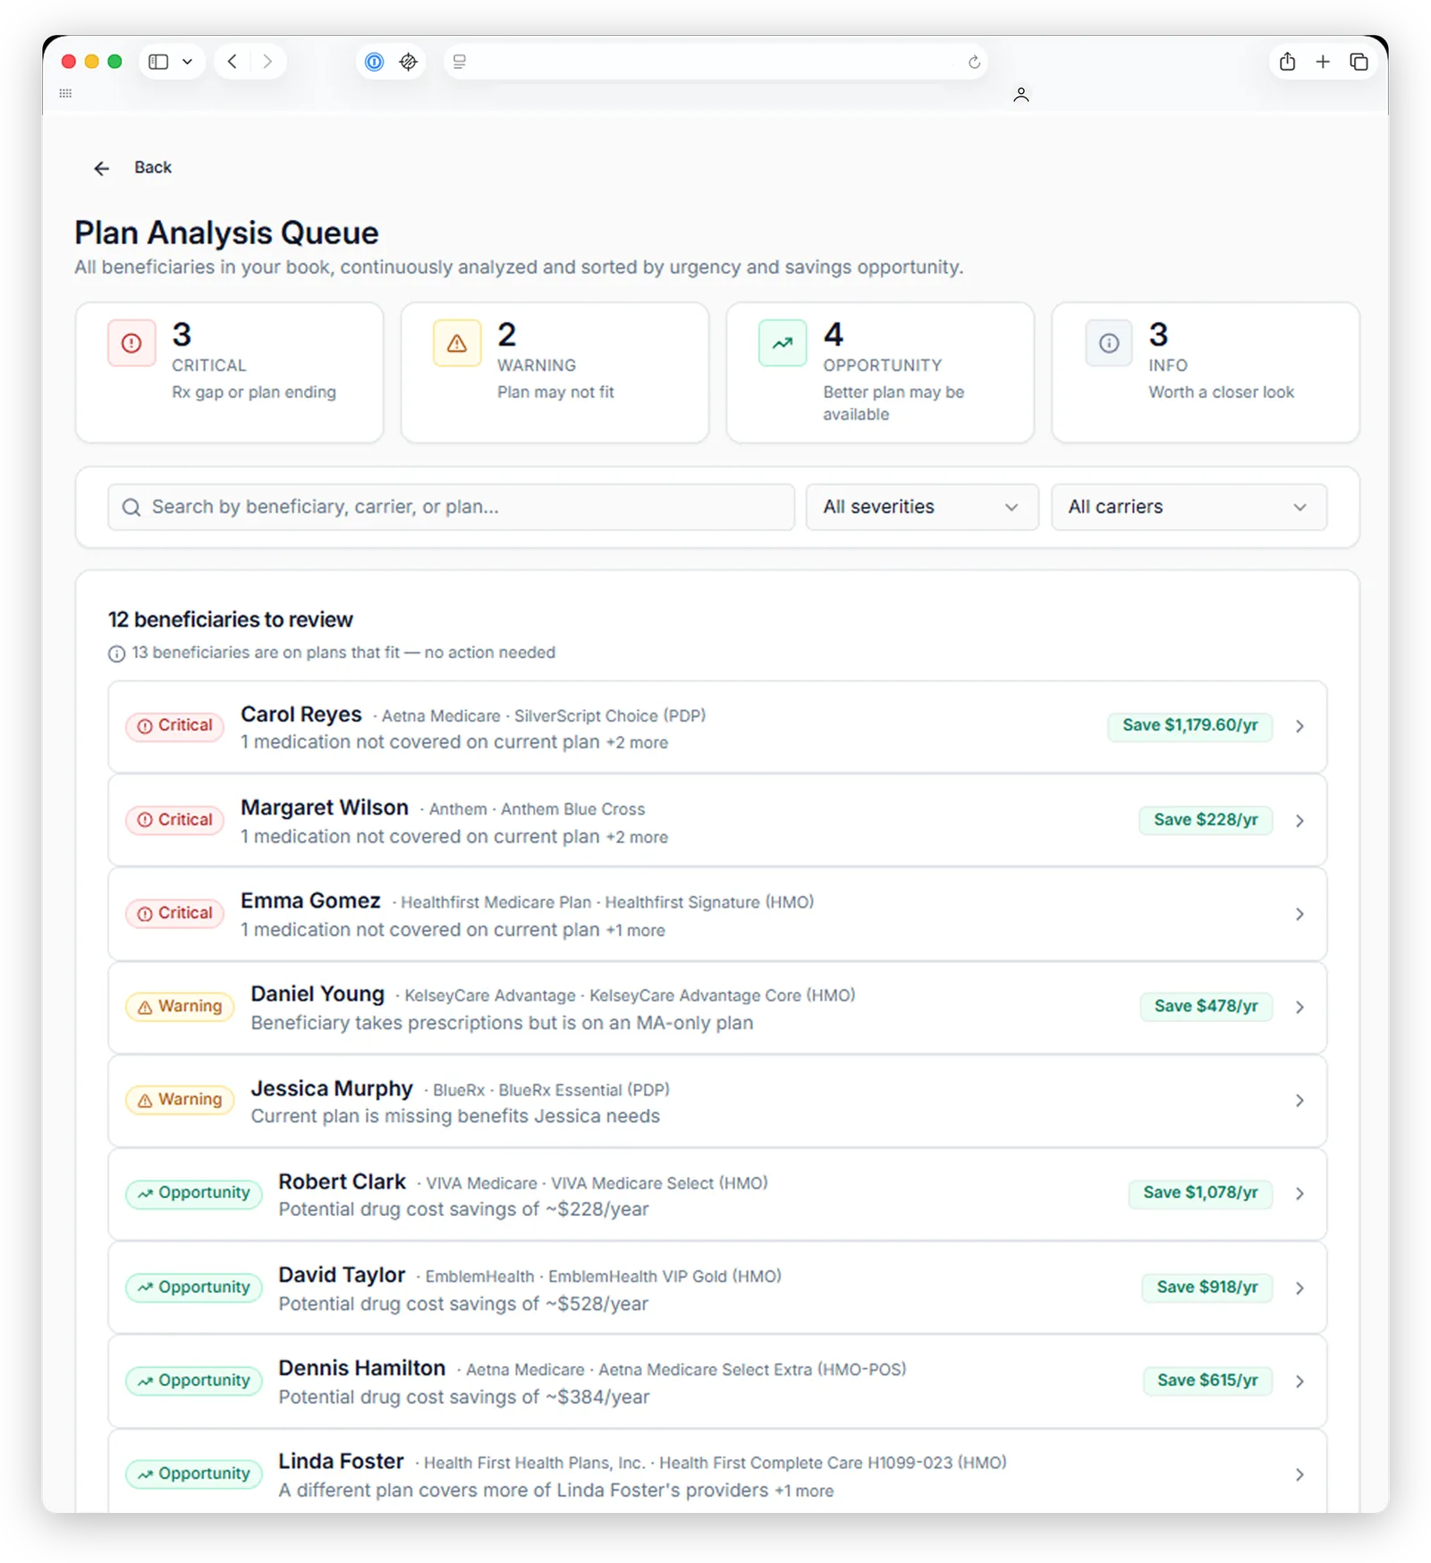Open a new tab with plus icon
Screen dimensions: 1431x1563
(x=1323, y=62)
